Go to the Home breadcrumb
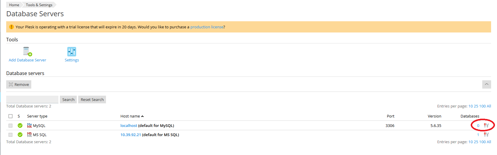The image size is (497, 155). 14,5
